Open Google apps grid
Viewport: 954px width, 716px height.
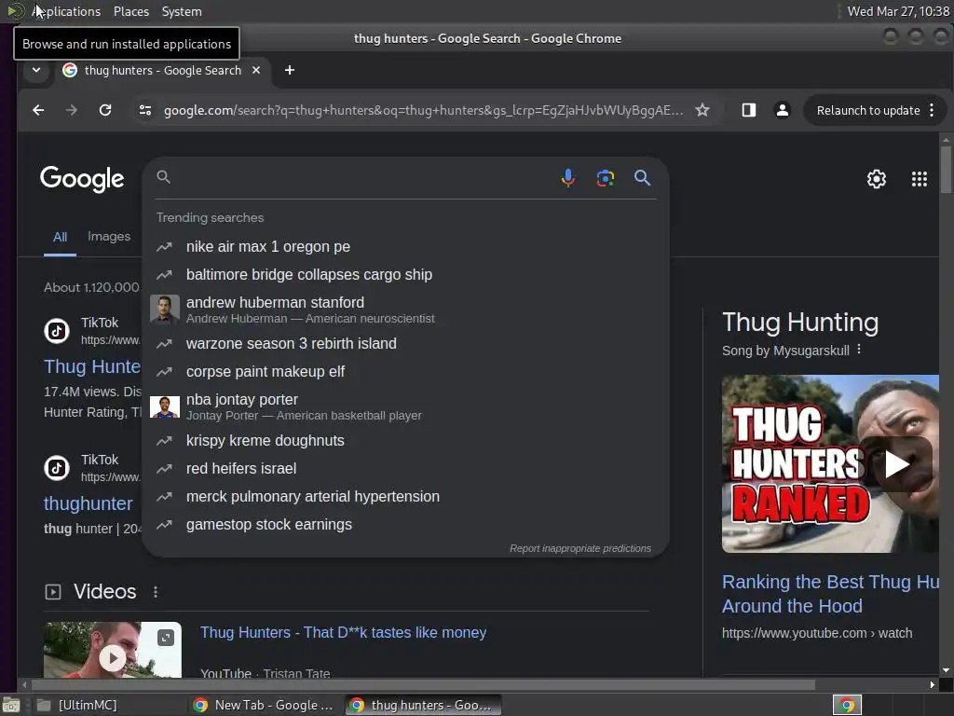[920, 179]
